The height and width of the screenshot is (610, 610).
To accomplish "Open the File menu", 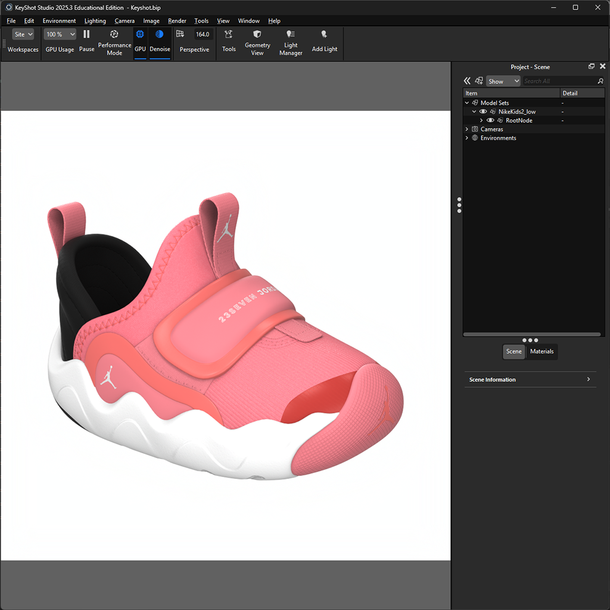I will pyautogui.click(x=11, y=21).
